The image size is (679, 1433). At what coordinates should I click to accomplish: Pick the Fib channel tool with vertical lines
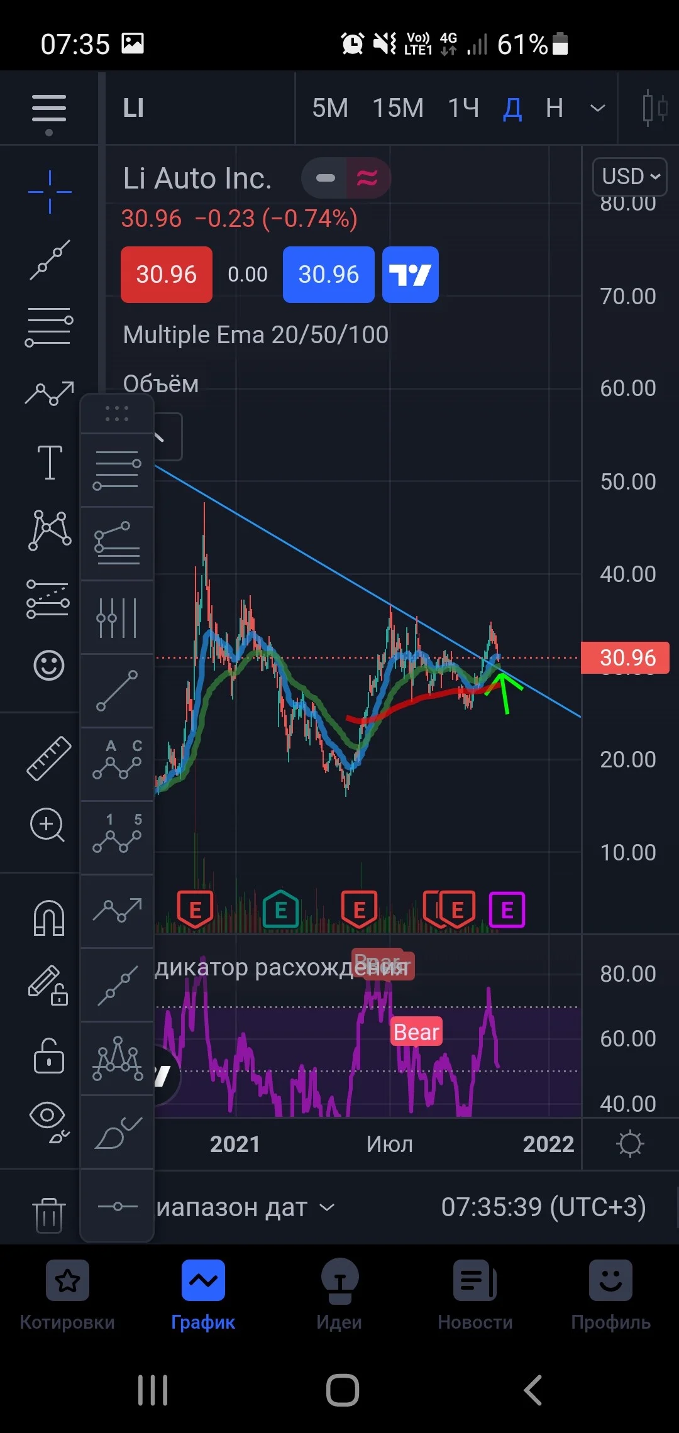[x=117, y=617]
